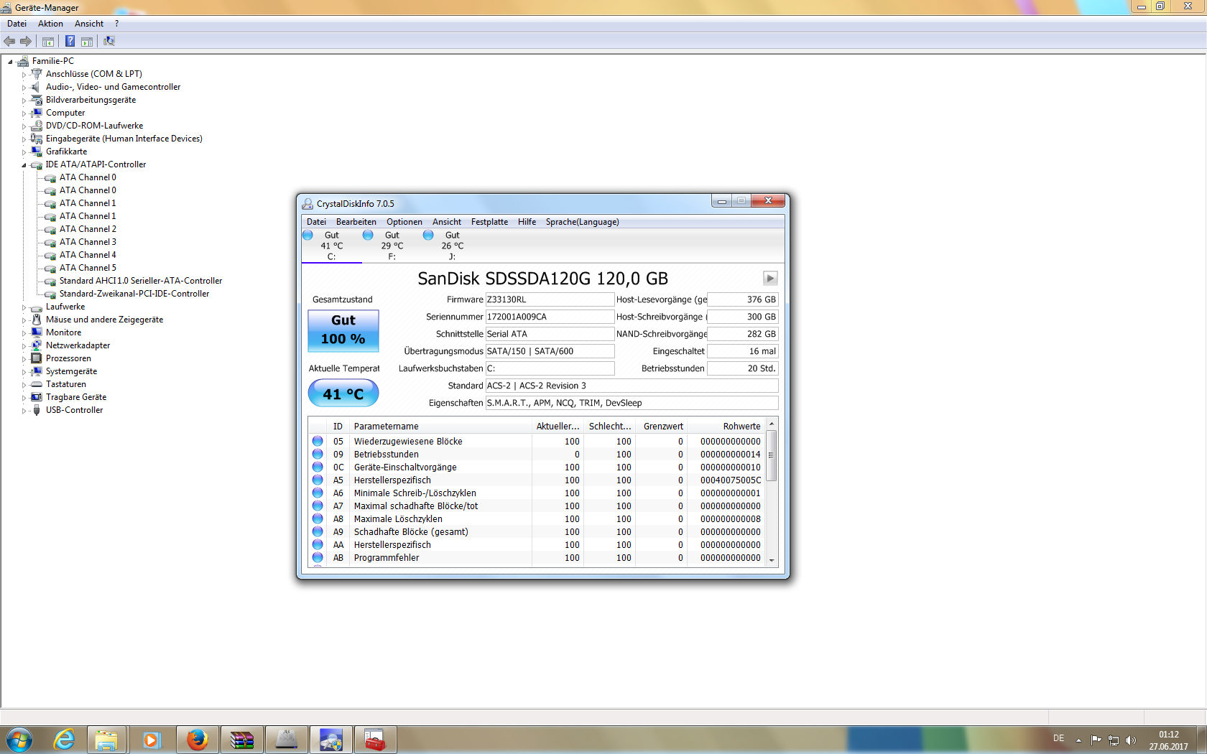Open the Windows Start button

click(19, 740)
